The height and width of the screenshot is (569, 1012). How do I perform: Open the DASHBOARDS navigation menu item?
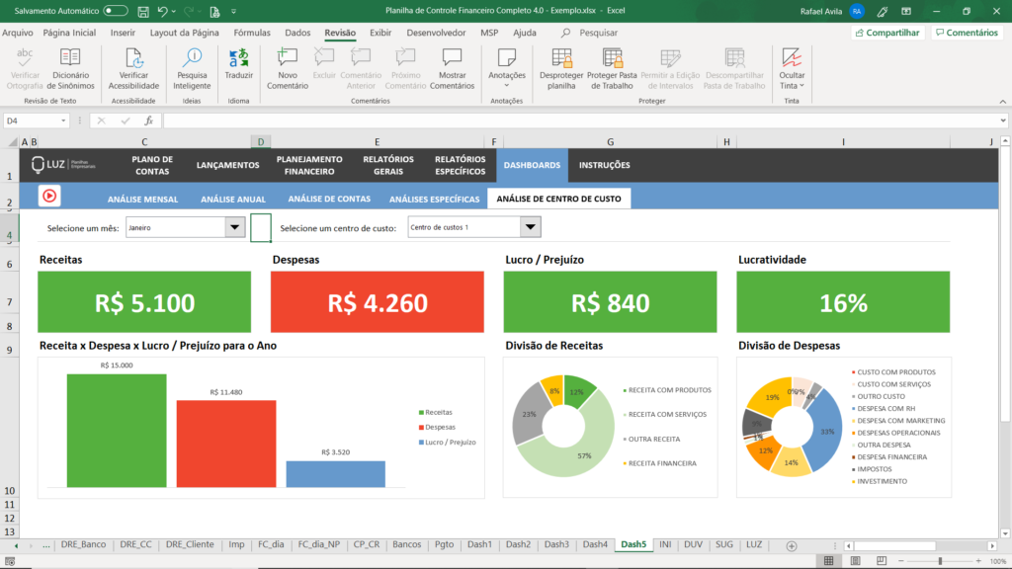pos(532,166)
